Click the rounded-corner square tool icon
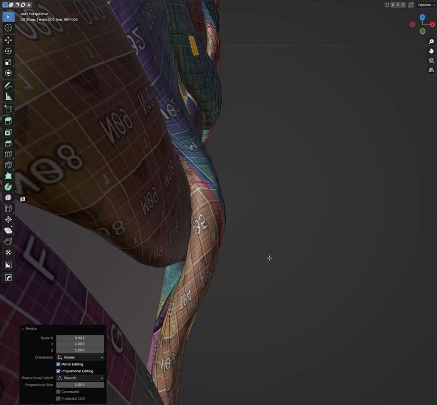 pyautogui.click(x=8, y=277)
